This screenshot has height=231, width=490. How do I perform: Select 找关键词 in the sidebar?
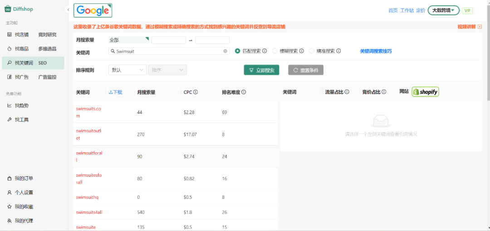[x=24, y=63]
